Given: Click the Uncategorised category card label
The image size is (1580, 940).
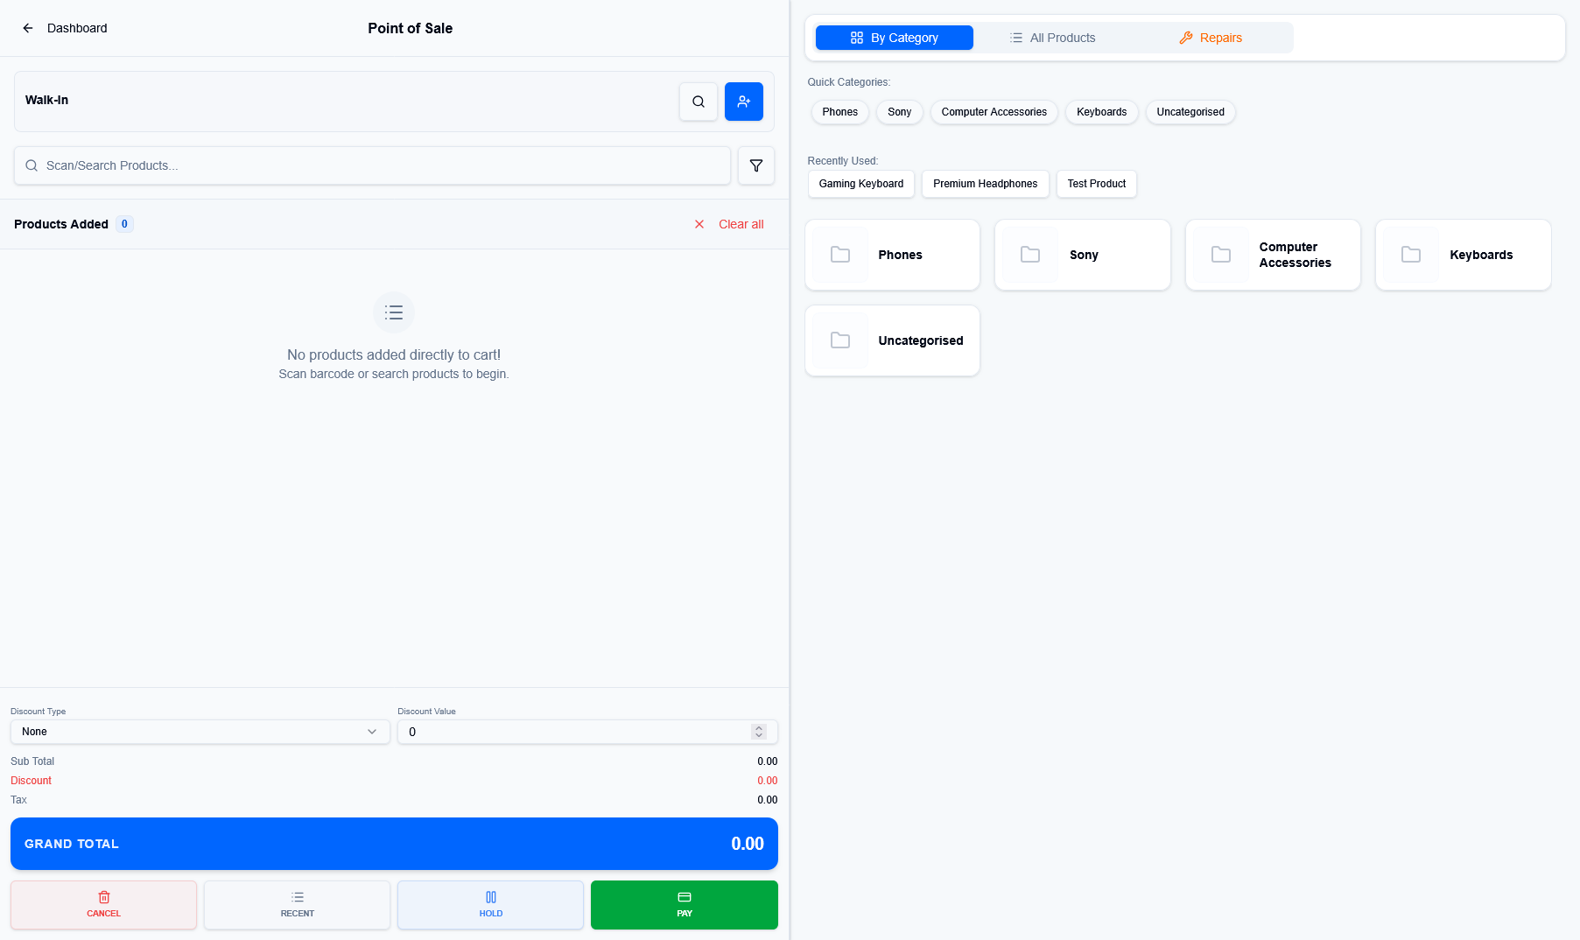Looking at the screenshot, I should click(921, 340).
